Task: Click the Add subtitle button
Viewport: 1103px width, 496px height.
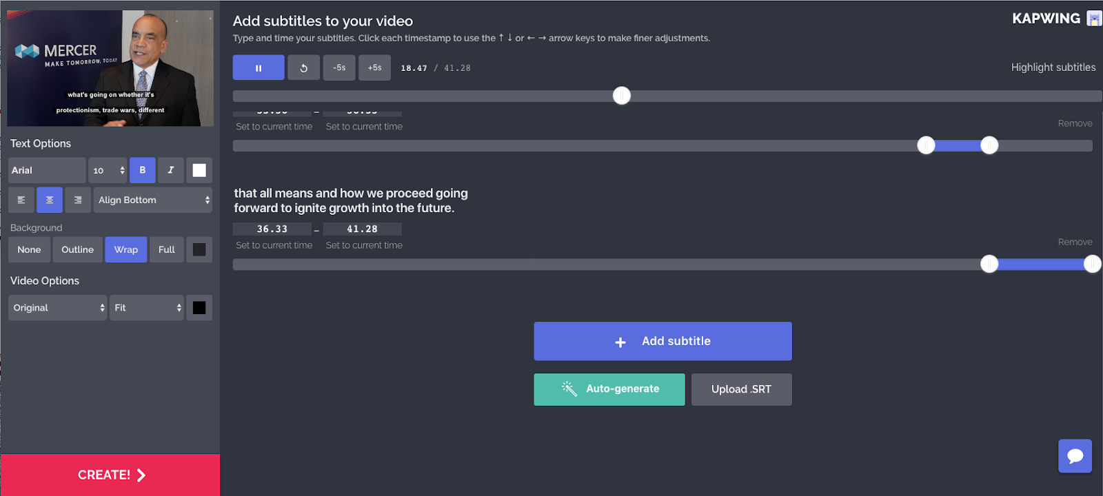Action: click(662, 341)
